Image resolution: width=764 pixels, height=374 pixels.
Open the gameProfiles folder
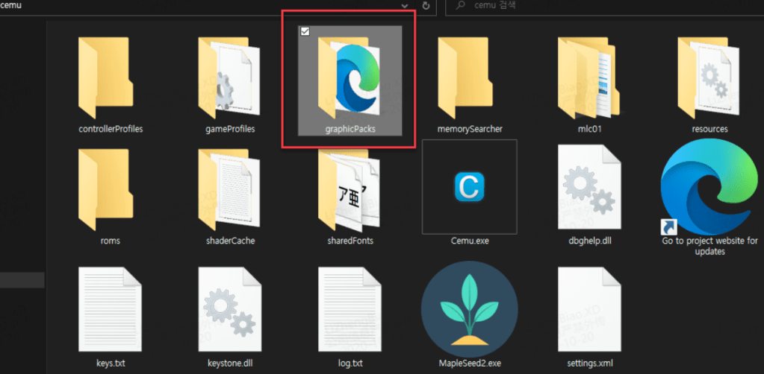click(x=229, y=78)
